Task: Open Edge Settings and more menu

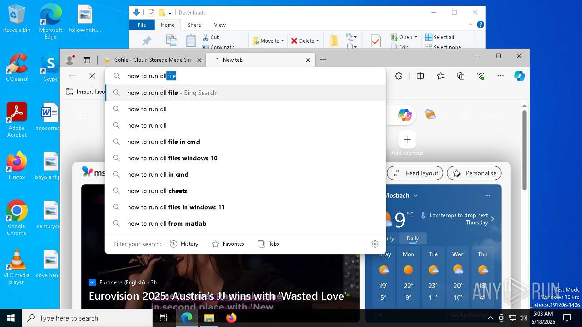Action: [501, 76]
